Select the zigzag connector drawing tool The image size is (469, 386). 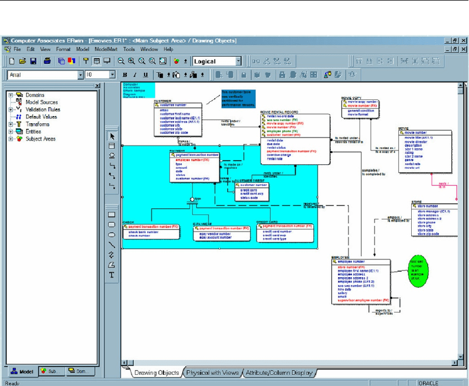(x=112, y=255)
